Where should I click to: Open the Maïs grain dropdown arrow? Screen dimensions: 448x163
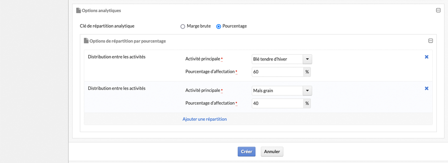[x=307, y=91]
